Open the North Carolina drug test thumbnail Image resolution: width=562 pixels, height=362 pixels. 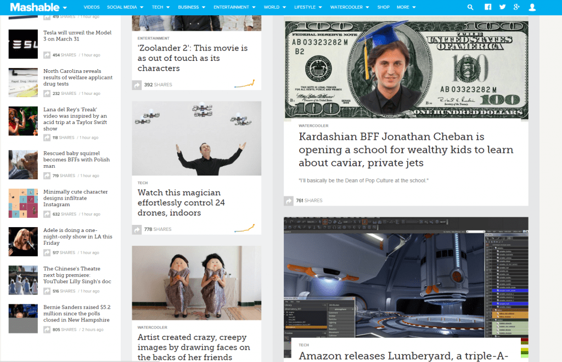[x=23, y=82]
